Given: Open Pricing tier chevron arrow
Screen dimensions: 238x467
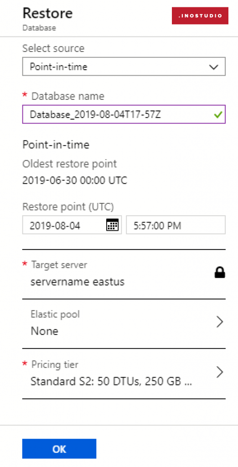Looking at the screenshot, I should 219,372.
